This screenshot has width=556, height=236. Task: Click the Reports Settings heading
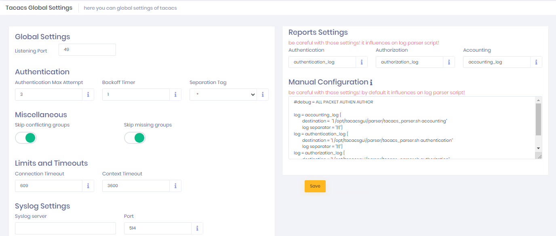pos(318,32)
